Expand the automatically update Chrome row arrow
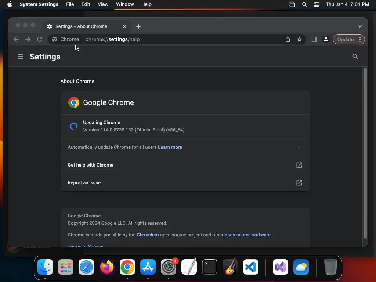Viewport: 376px width, 282px height. tap(299, 147)
